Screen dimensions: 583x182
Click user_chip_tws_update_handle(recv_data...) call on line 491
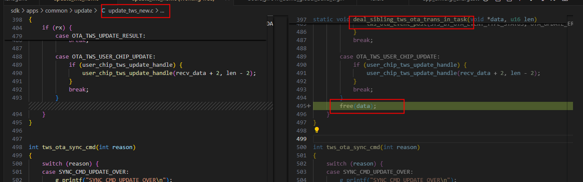(453, 73)
